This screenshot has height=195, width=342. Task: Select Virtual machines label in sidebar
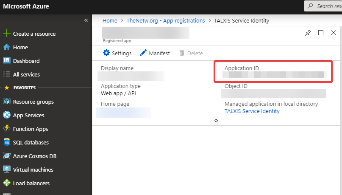[x=33, y=170]
